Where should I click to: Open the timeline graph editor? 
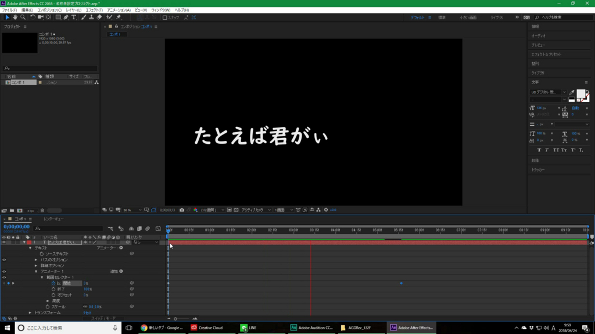158,228
